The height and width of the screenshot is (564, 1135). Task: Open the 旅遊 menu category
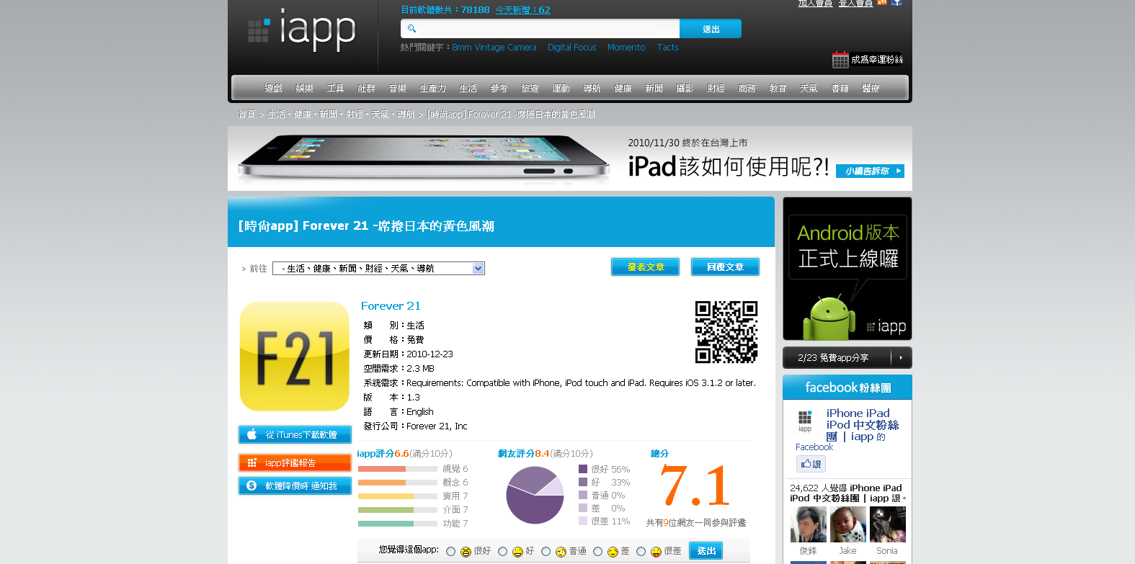(x=530, y=89)
